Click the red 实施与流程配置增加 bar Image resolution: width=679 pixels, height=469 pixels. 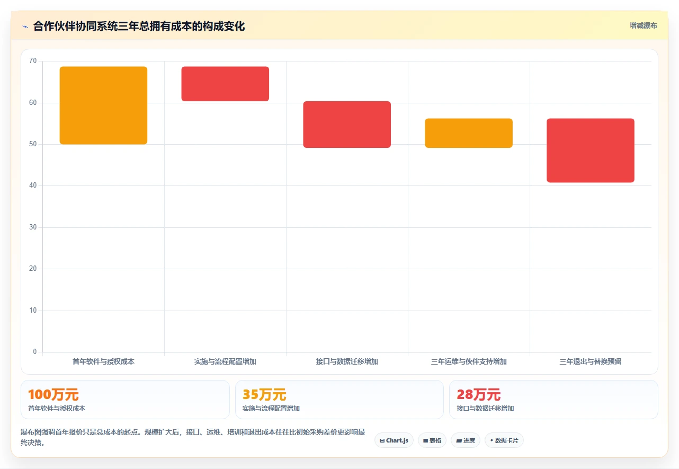pyautogui.click(x=225, y=84)
